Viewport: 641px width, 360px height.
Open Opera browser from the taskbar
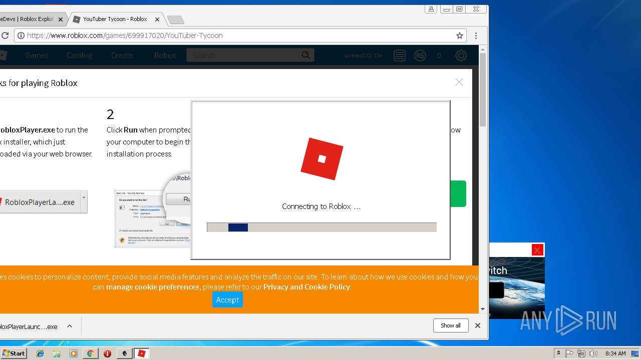[107, 353]
